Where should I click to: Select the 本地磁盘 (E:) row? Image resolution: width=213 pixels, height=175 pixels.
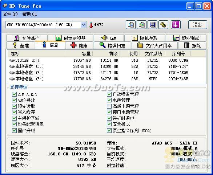point(106,73)
